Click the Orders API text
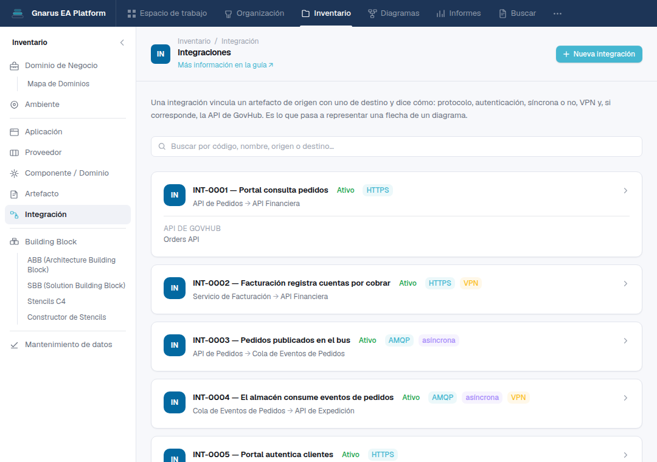 [181, 240]
